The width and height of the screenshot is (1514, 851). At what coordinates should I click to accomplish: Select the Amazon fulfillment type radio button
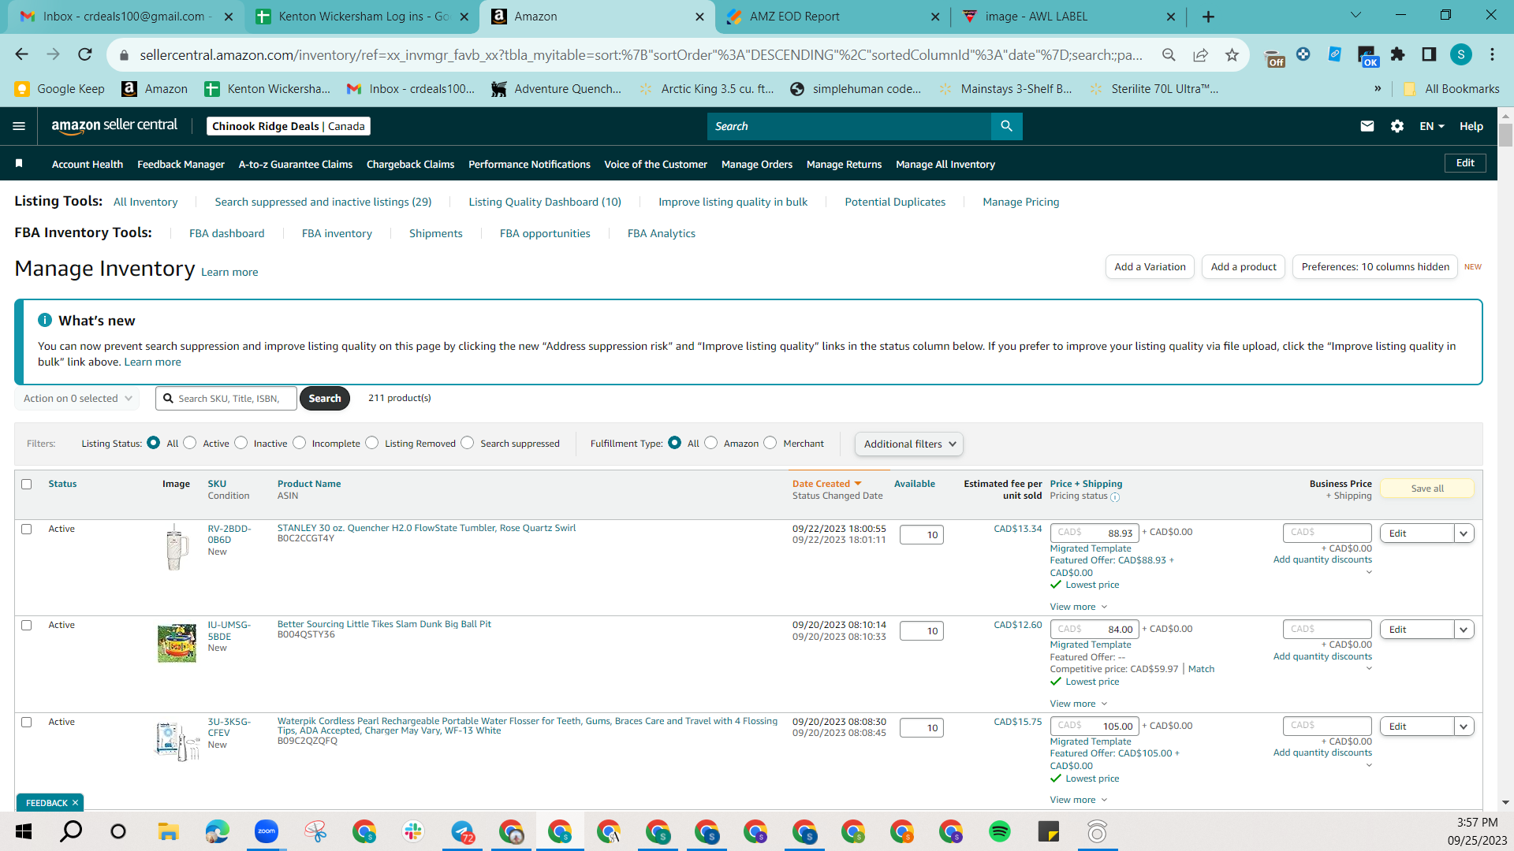711,443
